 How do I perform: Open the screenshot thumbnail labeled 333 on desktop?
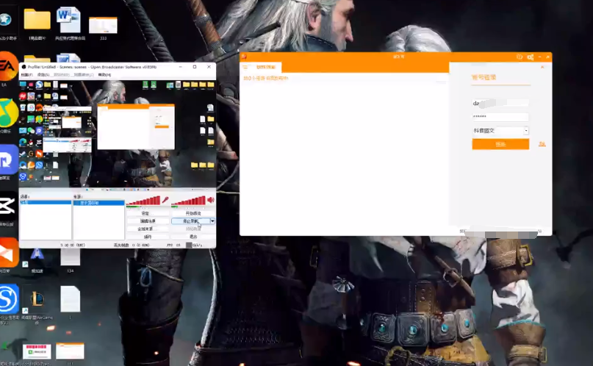[x=103, y=26]
